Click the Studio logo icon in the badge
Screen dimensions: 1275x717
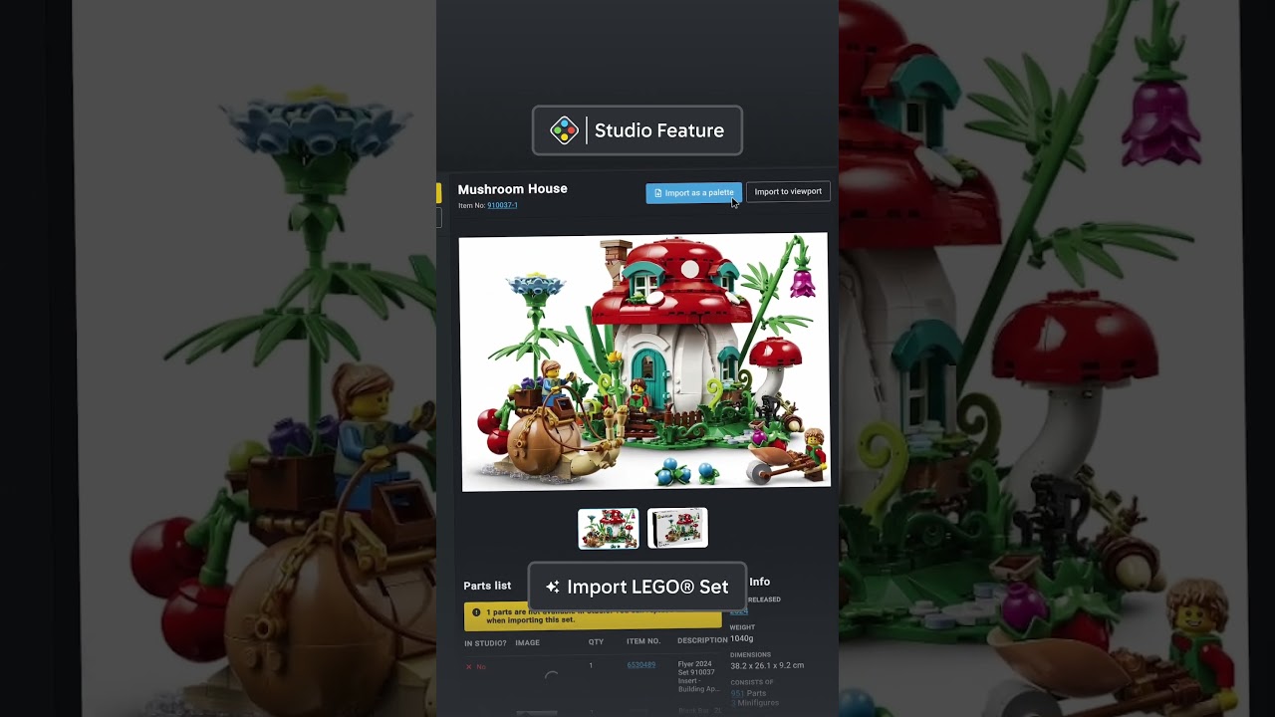(564, 130)
